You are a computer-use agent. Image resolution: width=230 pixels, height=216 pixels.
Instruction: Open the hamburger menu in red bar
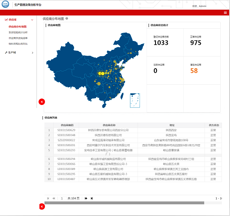tap(225, 13)
